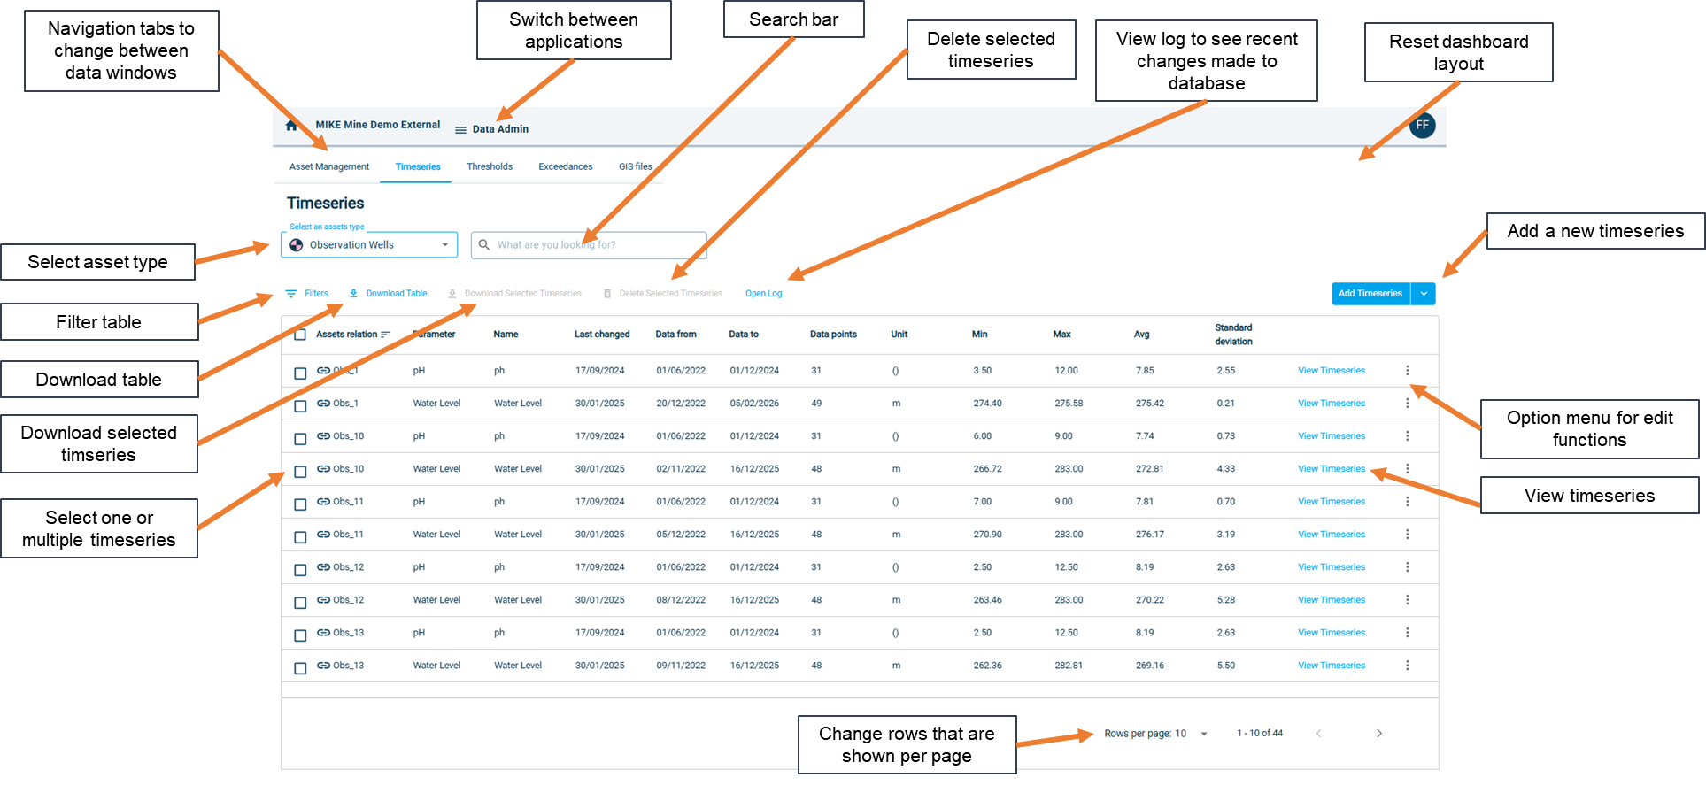Open the Exceedances tab

tap(565, 167)
